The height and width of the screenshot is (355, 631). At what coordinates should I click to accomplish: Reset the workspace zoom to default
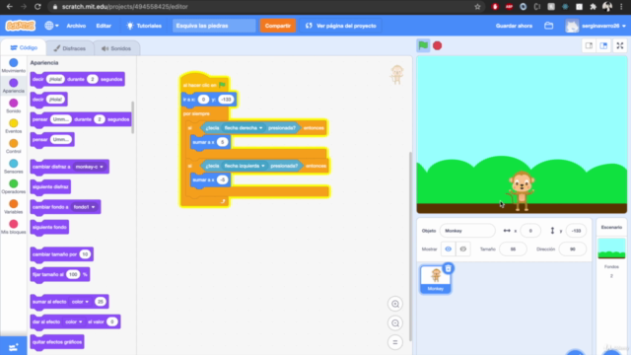pyautogui.click(x=395, y=342)
